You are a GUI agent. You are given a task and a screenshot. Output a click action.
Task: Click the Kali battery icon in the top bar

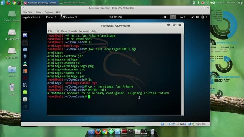(202, 17)
